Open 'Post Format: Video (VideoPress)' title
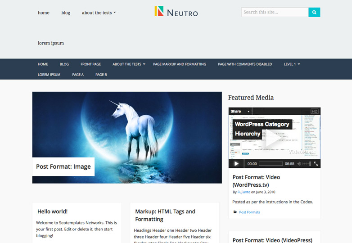This screenshot has width=352, height=243. point(272,240)
